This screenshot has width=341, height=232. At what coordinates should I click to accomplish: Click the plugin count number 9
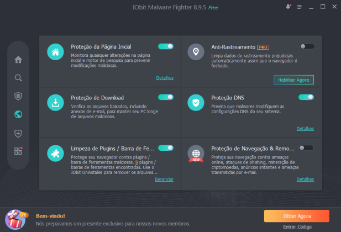click(x=137, y=162)
